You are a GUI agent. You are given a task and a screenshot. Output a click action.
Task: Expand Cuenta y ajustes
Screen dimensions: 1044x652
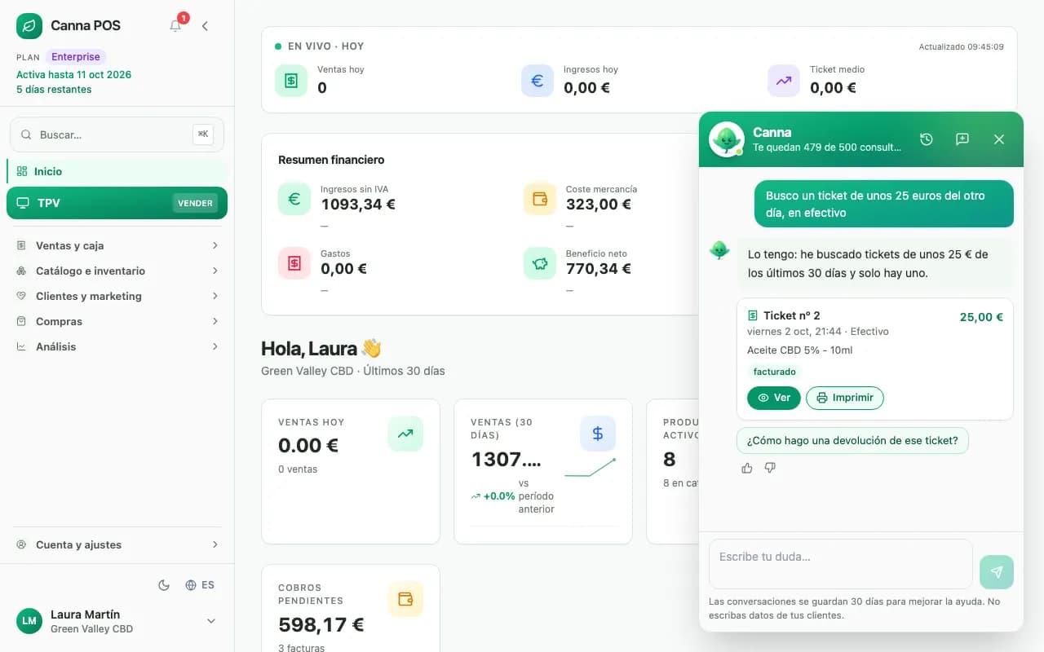pos(117,544)
